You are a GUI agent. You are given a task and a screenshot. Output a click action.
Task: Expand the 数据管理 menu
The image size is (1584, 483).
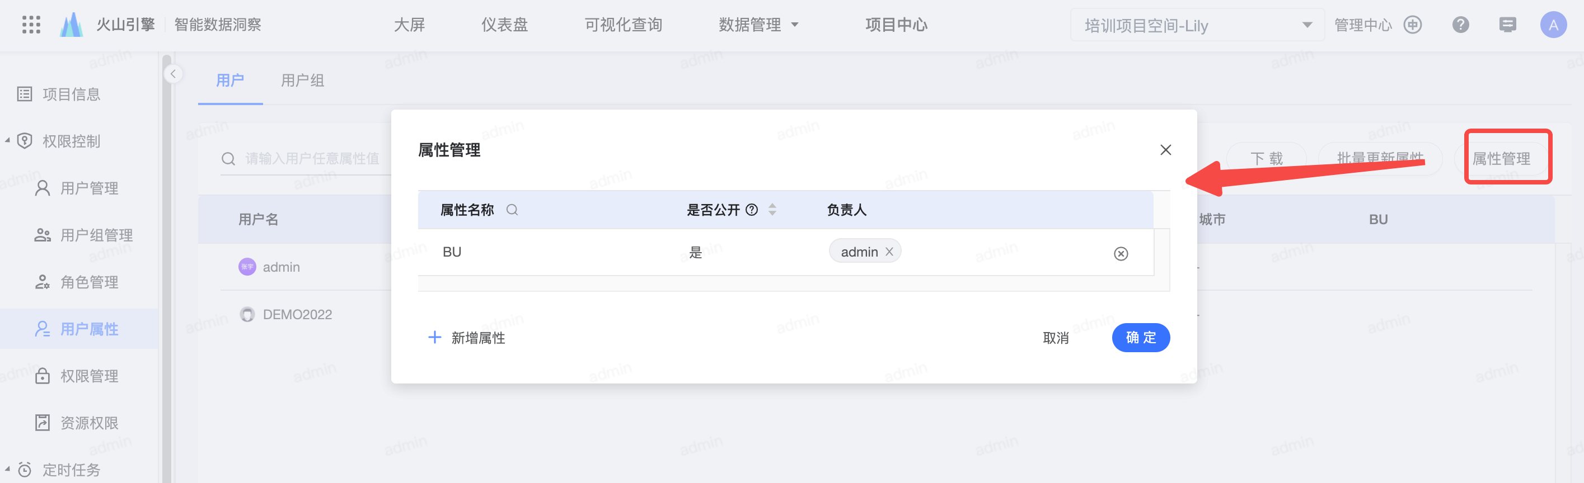pos(758,25)
